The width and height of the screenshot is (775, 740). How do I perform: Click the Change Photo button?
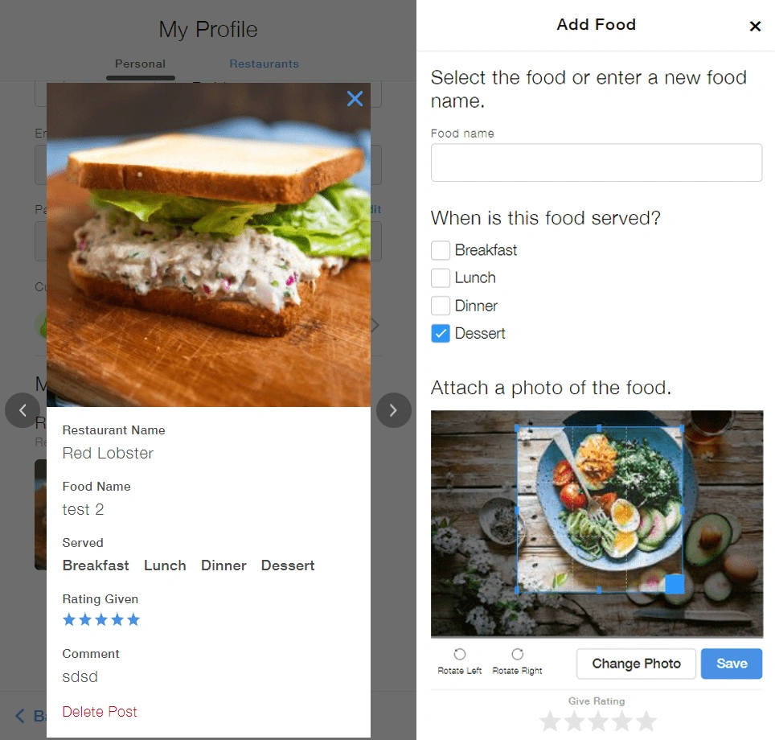click(636, 664)
